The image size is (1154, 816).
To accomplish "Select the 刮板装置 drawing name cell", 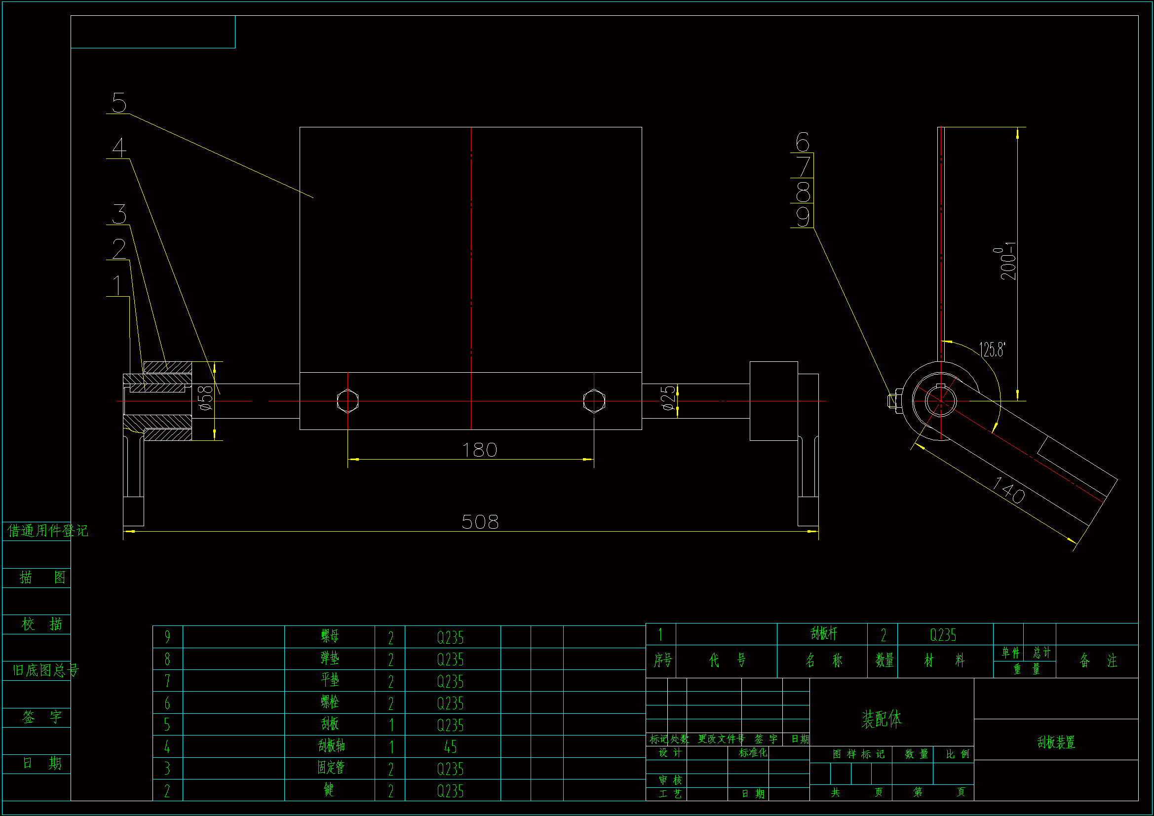I will point(1056,742).
